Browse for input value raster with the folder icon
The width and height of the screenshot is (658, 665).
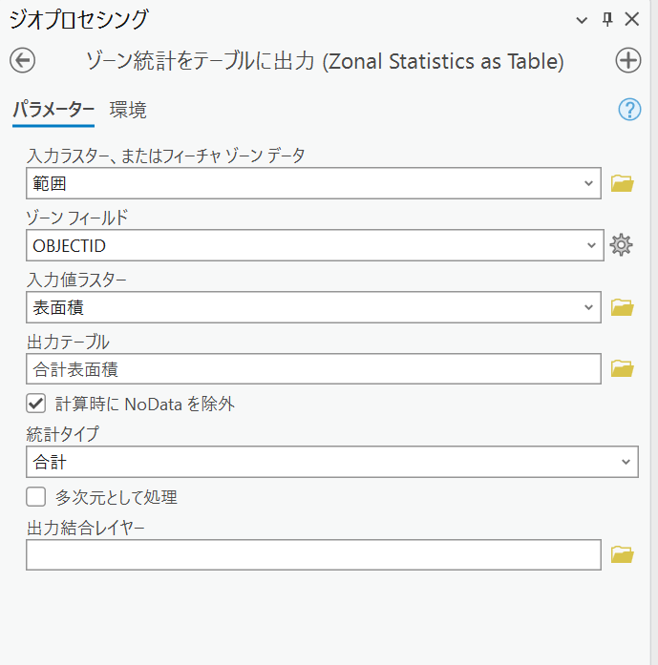click(623, 307)
